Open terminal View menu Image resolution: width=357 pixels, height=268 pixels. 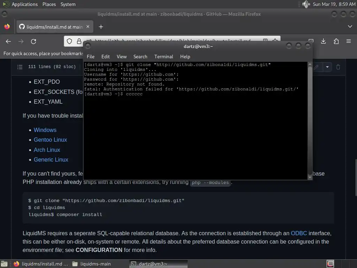coord(122,57)
